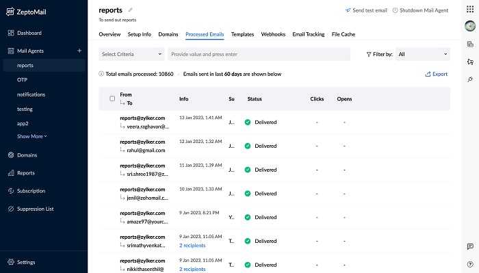Screen dimensions: 479x273
Task: Open the Select Criteria dropdown
Action: click(131, 54)
